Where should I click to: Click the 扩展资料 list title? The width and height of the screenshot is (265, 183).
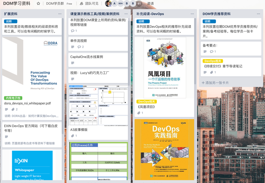(x=11, y=14)
